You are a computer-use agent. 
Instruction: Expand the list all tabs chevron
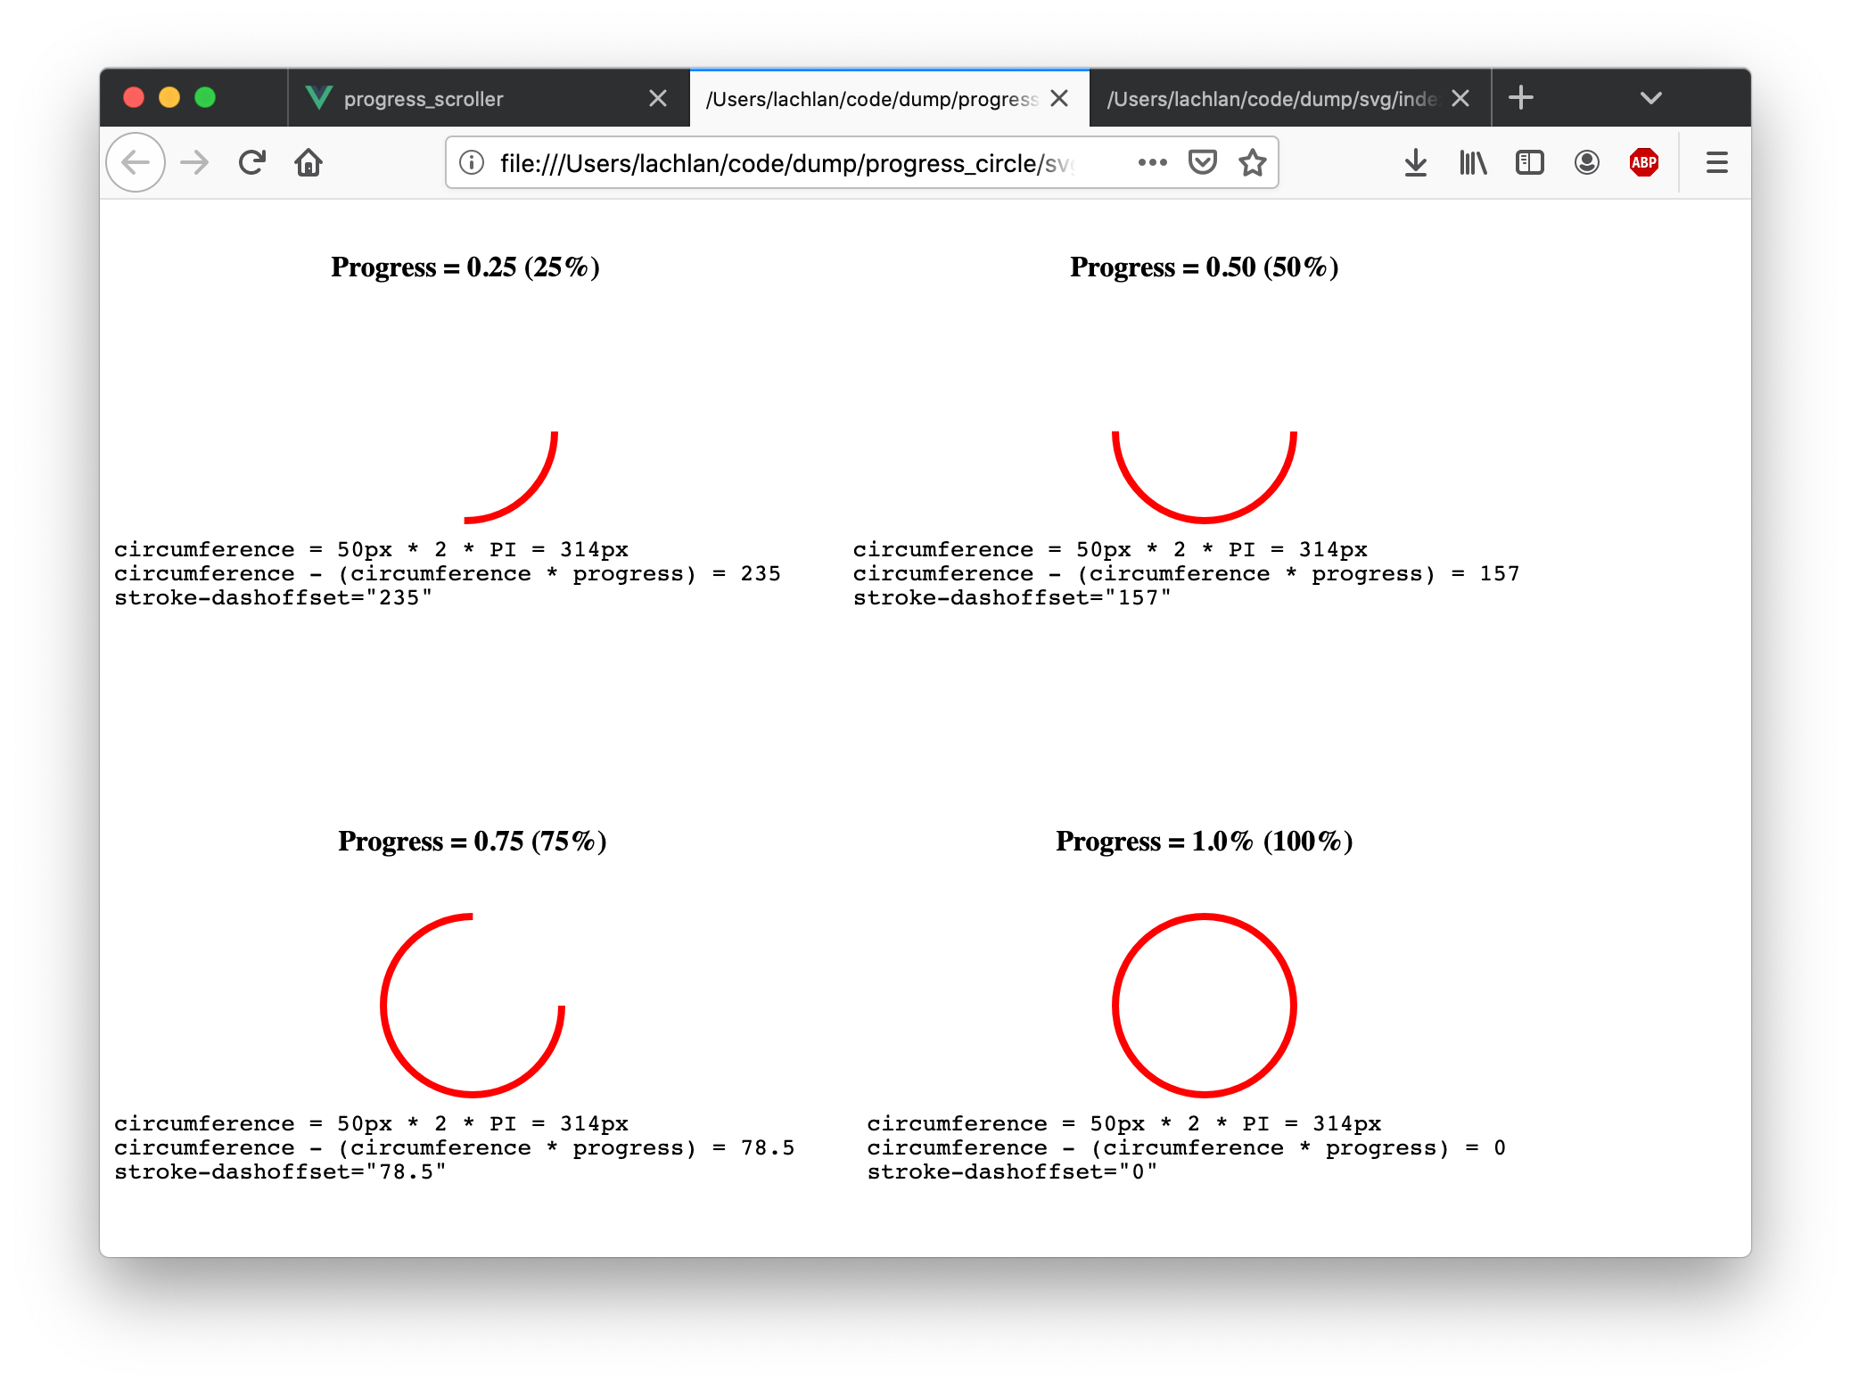[x=1650, y=98]
